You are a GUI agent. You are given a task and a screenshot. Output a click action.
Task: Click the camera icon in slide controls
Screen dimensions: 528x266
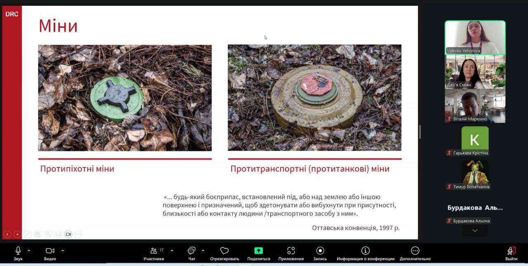(x=68, y=234)
